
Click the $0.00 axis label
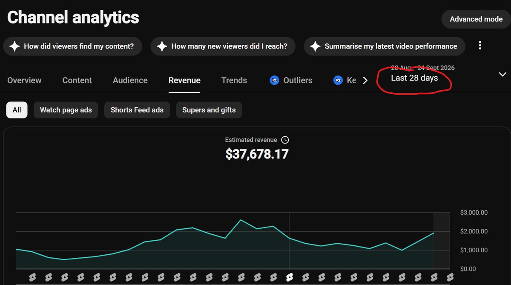[x=468, y=269]
